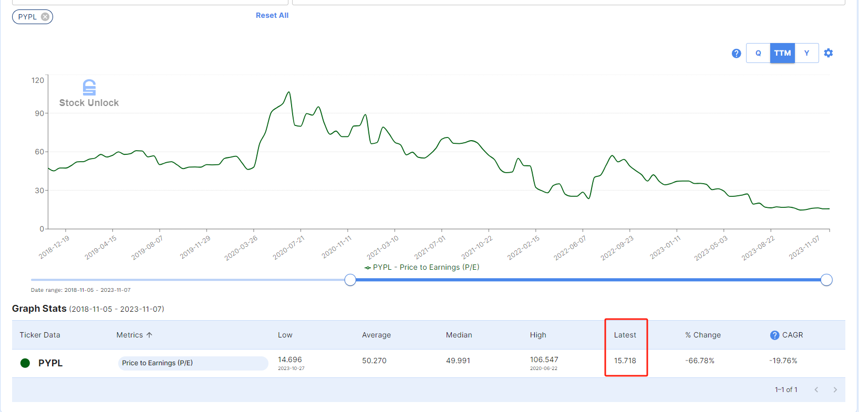The image size is (859, 412).
Task: Click the left date range slider handle
Action: pos(350,280)
